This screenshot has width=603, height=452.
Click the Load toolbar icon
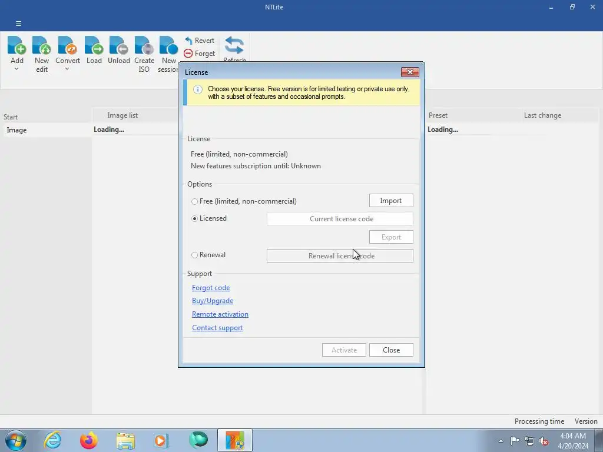tap(94, 45)
